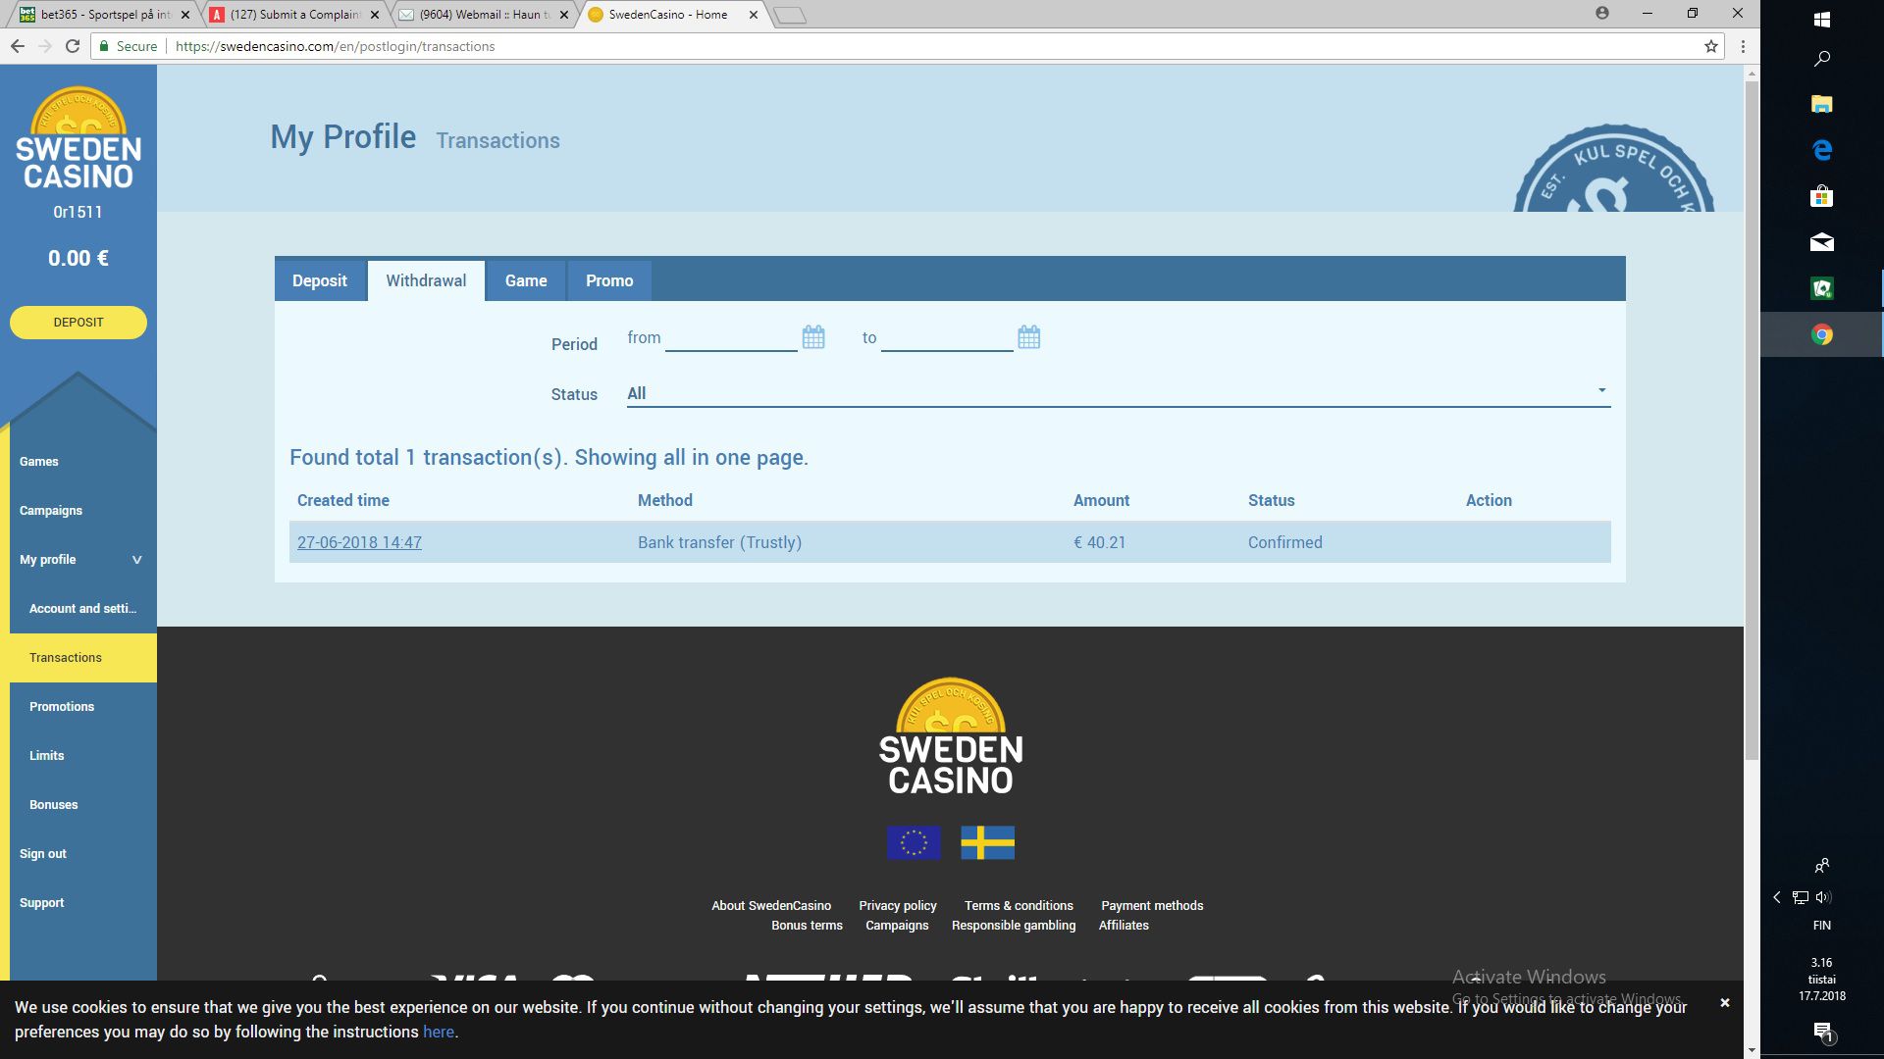The height and width of the screenshot is (1059, 1884).
Task: Go to Limits in the sidebar
Action: coord(46,756)
